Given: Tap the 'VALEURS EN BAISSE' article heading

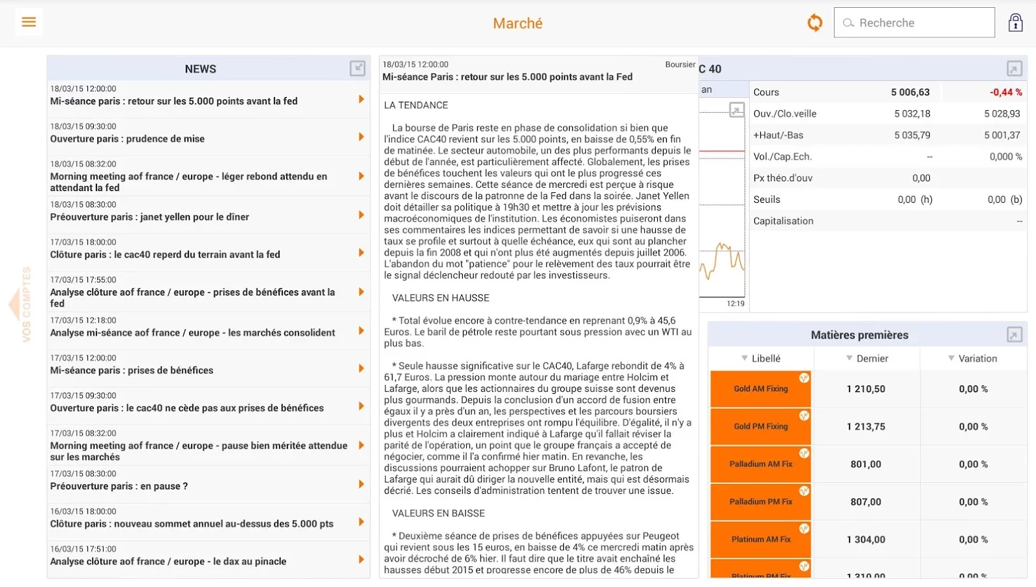Looking at the screenshot, I should coord(439,513).
